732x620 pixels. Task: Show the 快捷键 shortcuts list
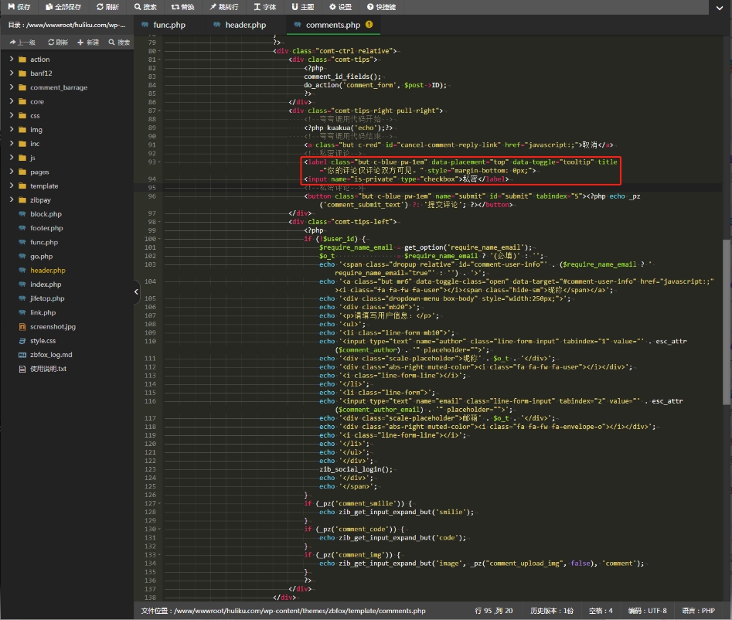click(381, 7)
